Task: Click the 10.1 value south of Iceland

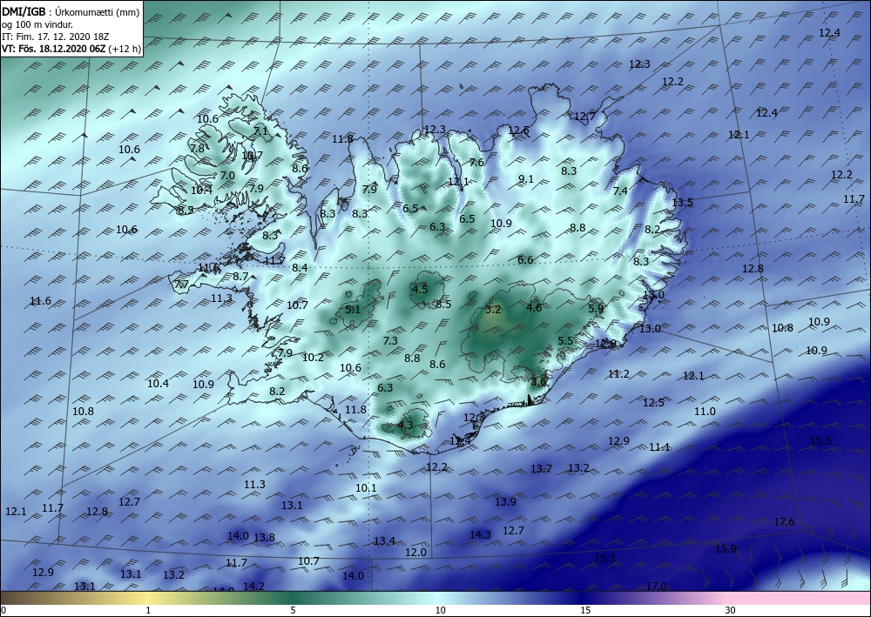Action: [x=366, y=488]
